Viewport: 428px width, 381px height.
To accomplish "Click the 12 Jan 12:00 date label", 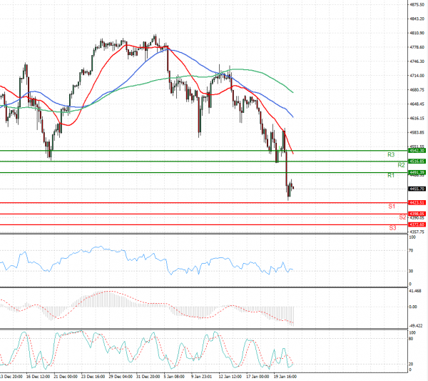I will (230, 377).
